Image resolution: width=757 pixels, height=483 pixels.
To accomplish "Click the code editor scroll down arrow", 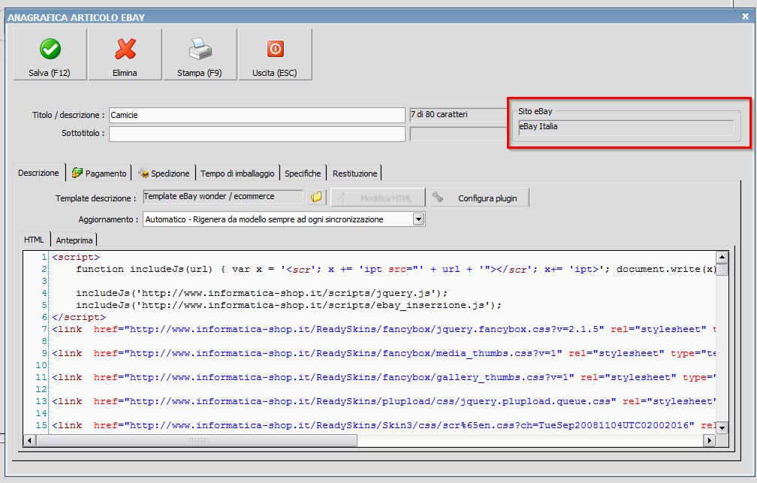I will tap(722, 427).
